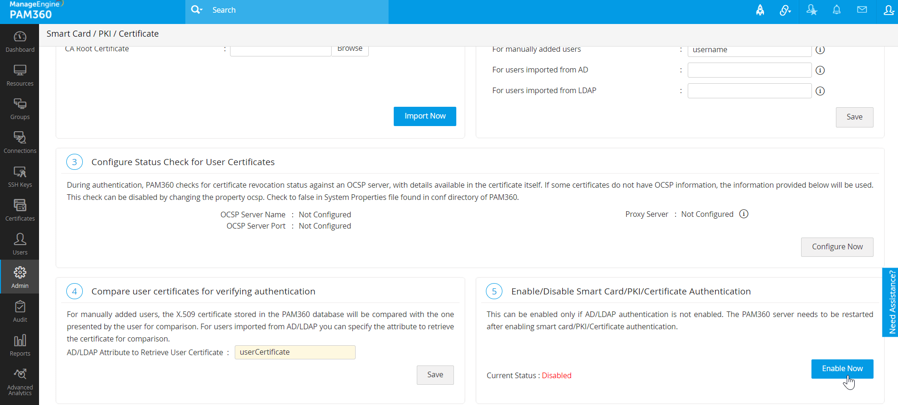The width and height of the screenshot is (898, 405).
Task: Open the Dashboard sidebar icon
Action: 20,41
